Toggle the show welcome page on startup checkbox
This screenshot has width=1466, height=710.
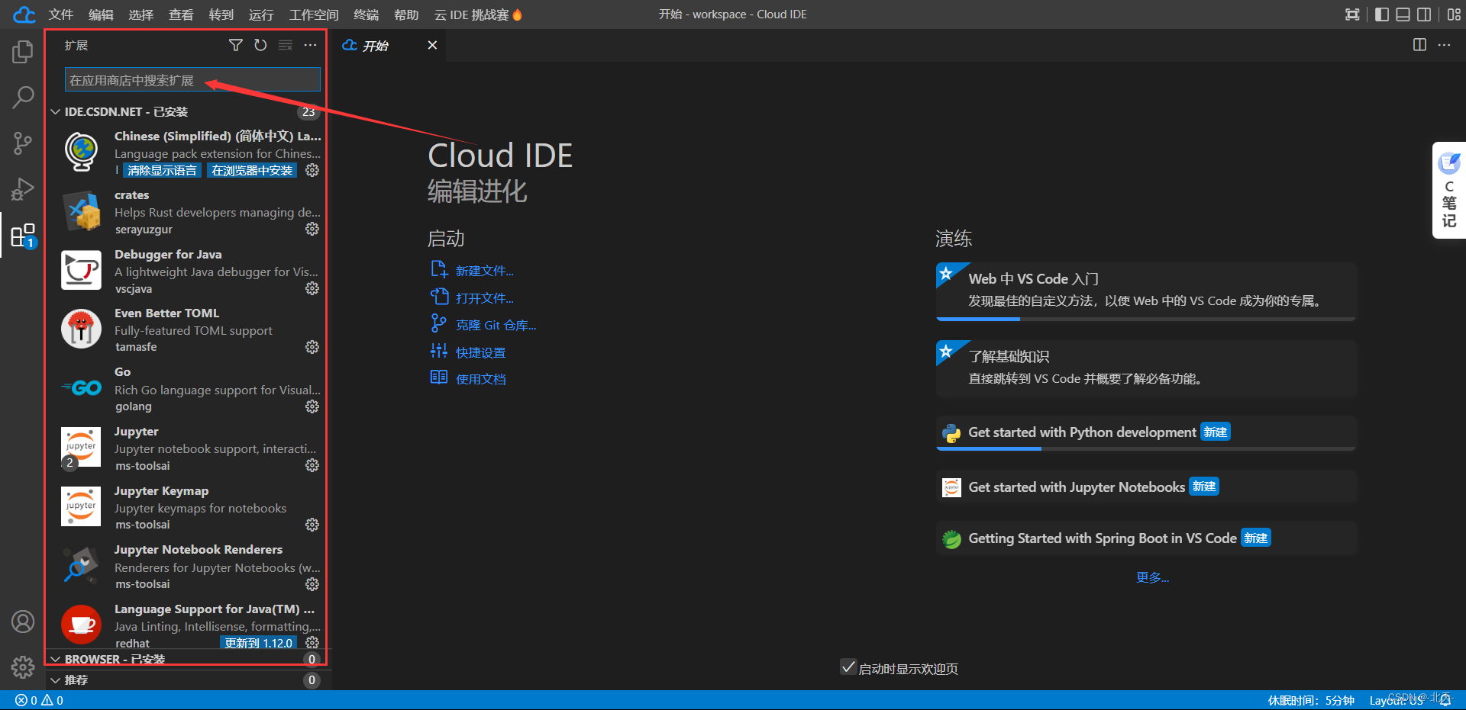pos(848,667)
